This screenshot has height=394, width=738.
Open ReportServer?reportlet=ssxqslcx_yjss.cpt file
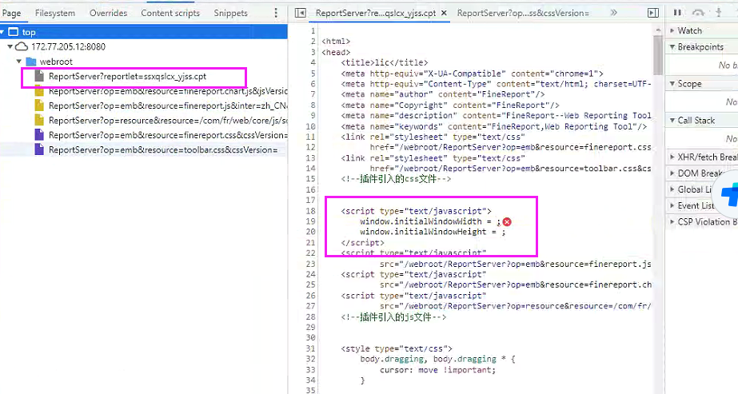tap(127, 76)
